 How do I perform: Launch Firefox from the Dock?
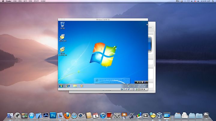coord(67,116)
